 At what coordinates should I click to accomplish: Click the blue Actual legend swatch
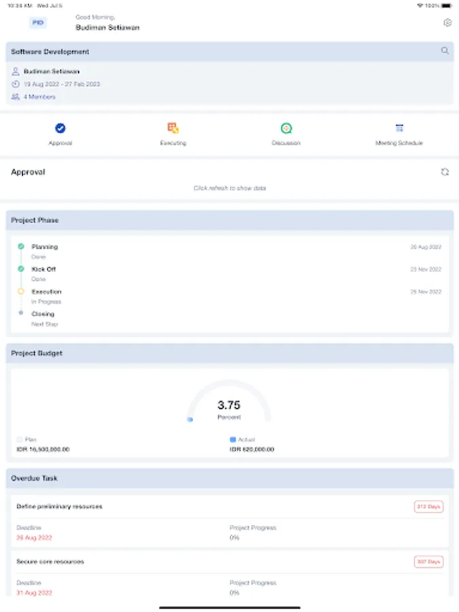pyautogui.click(x=233, y=440)
